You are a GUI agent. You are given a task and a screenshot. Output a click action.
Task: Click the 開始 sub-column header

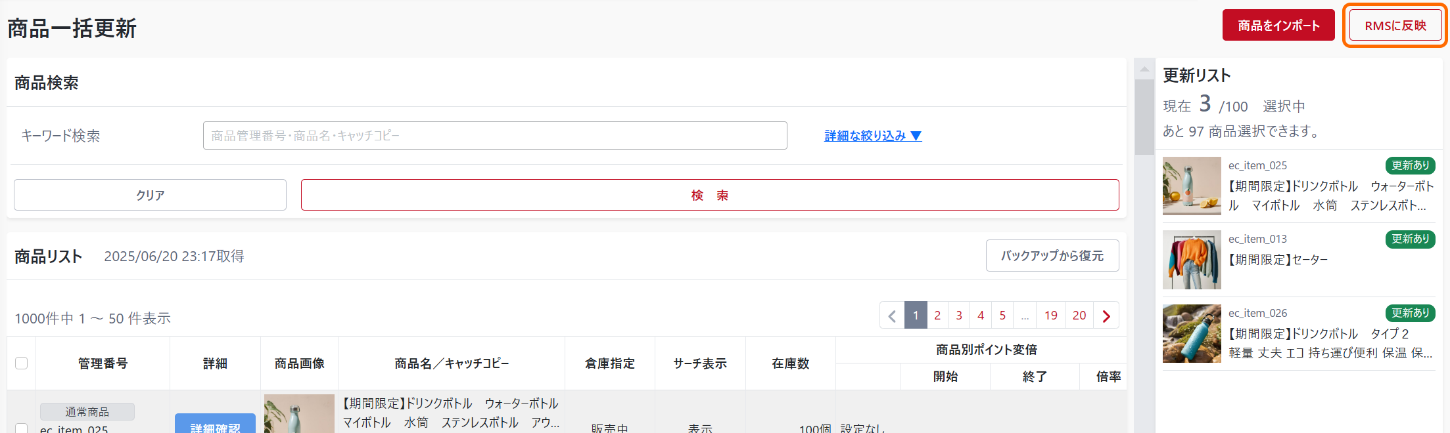945,377
